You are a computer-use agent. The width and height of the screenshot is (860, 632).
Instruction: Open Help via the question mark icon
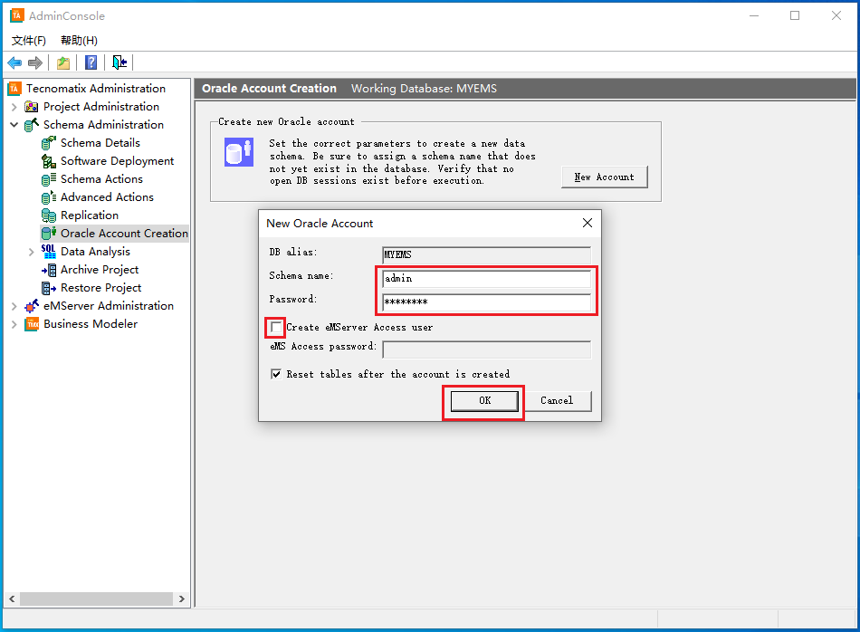pos(91,62)
